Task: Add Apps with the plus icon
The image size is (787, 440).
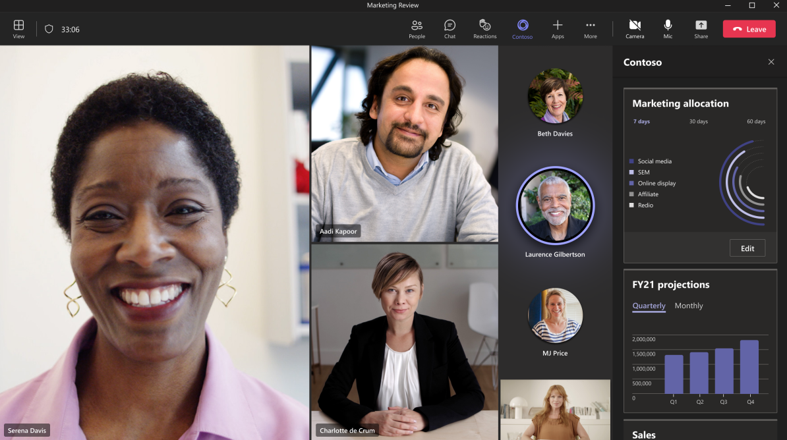Action: (x=558, y=28)
